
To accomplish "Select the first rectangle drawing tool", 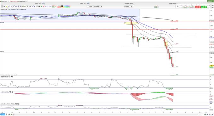I will pos(46,6).
